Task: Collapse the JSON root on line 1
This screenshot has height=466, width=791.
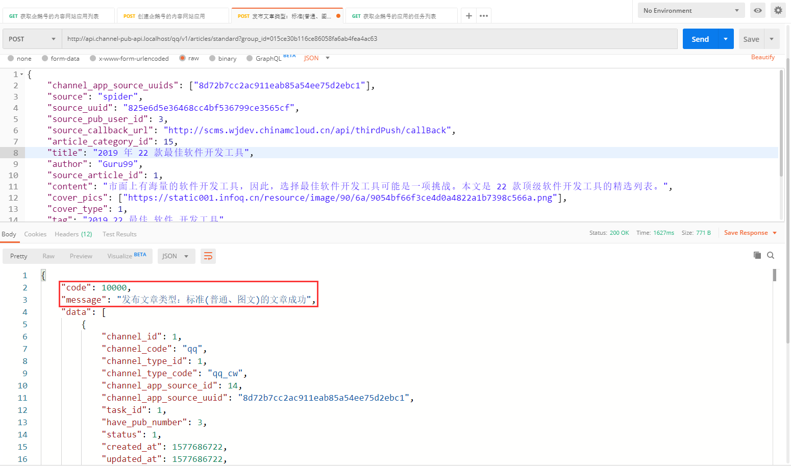Action: pyautogui.click(x=22, y=75)
